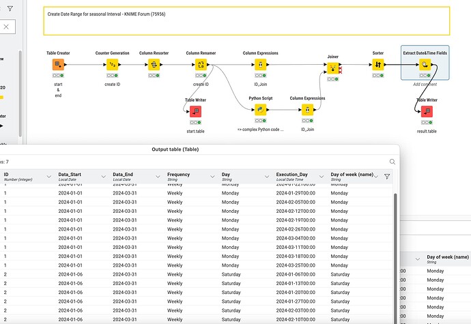Click cell 2024-02-03T00:00 in Execution_Day

pos(296,310)
